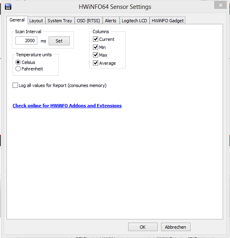Screen dimensions: 230x238
Task: Cancel with the Abbrechen button
Action: point(176,227)
